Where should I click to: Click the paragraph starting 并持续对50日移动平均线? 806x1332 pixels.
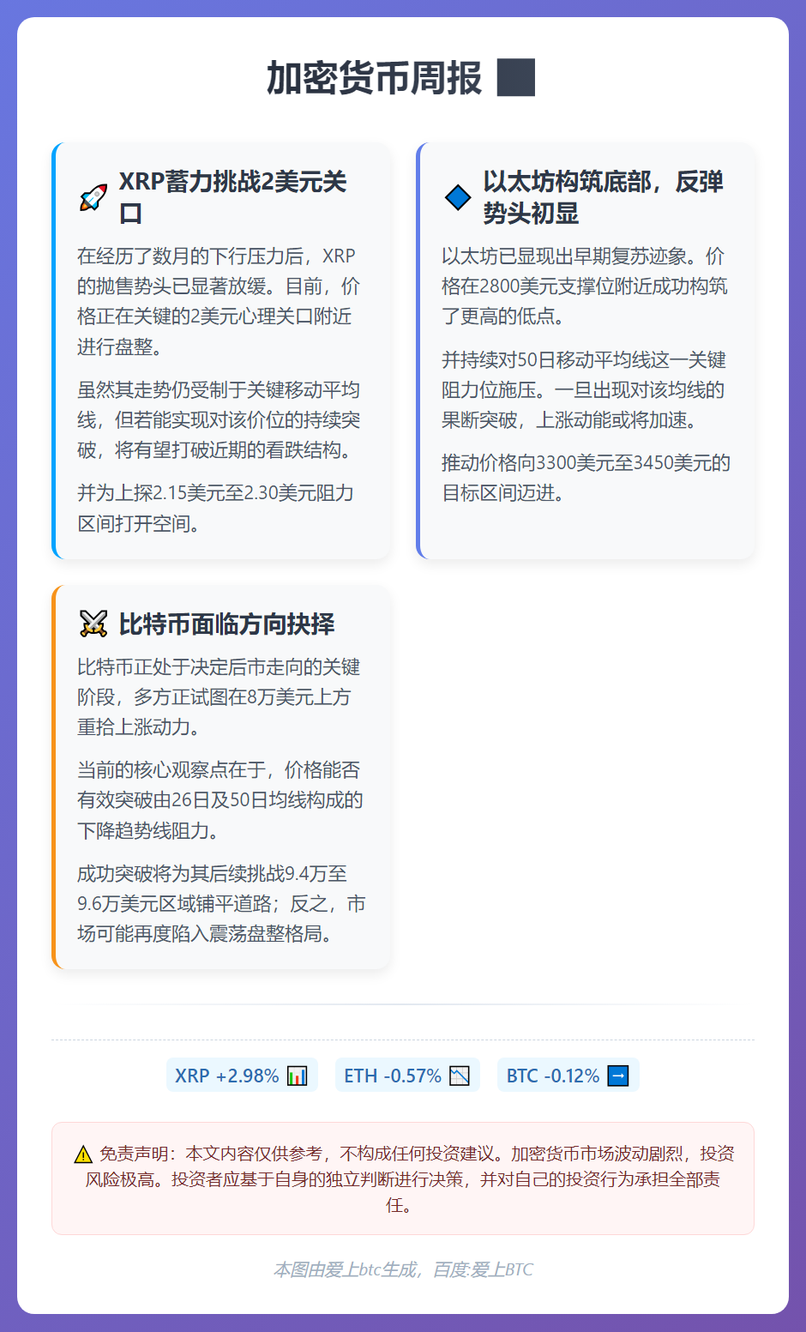coord(584,390)
